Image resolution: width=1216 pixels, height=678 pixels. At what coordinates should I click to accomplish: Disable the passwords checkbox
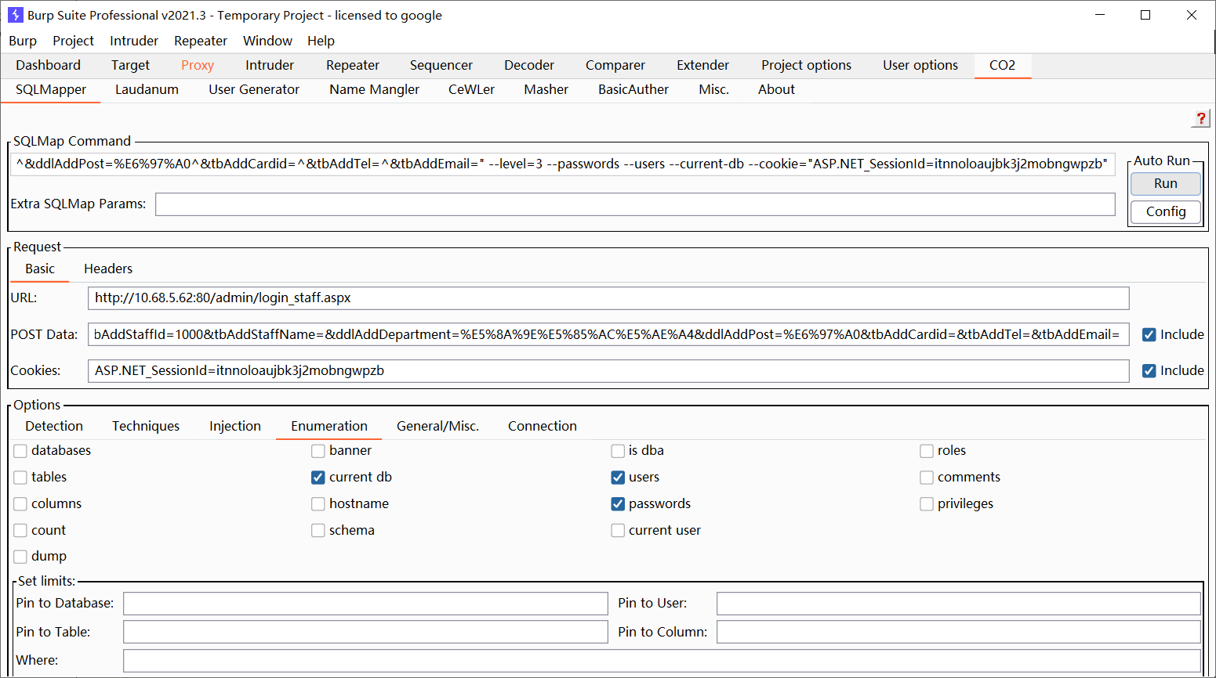tap(618, 504)
